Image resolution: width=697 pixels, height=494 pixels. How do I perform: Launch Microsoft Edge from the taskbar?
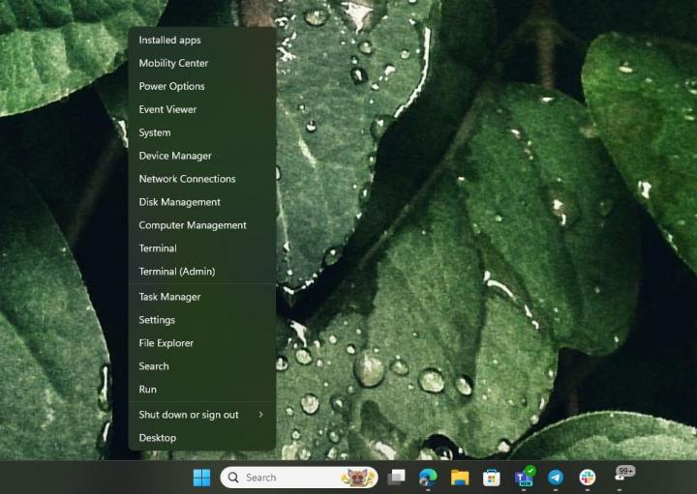pos(428,478)
